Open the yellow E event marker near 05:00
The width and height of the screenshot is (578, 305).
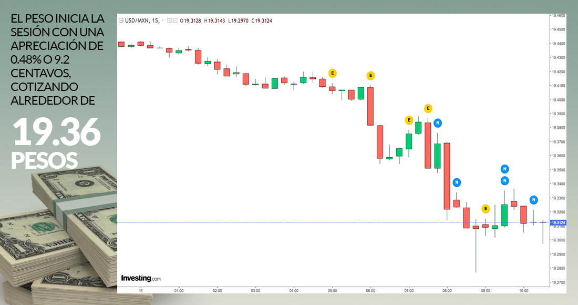click(x=332, y=73)
